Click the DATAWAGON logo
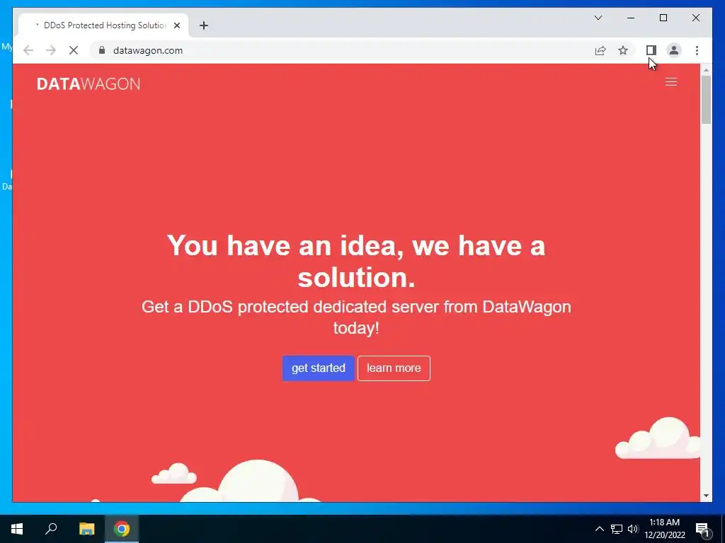The width and height of the screenshot is (725, 543). click(89, 83)
